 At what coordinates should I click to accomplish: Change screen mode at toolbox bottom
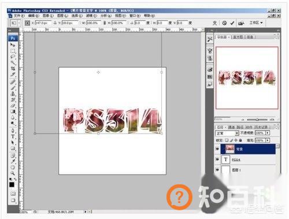coord(13,200)
